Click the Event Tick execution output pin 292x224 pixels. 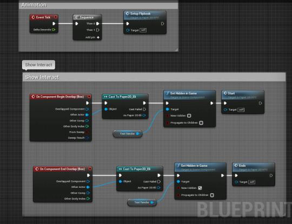point(54,24)
